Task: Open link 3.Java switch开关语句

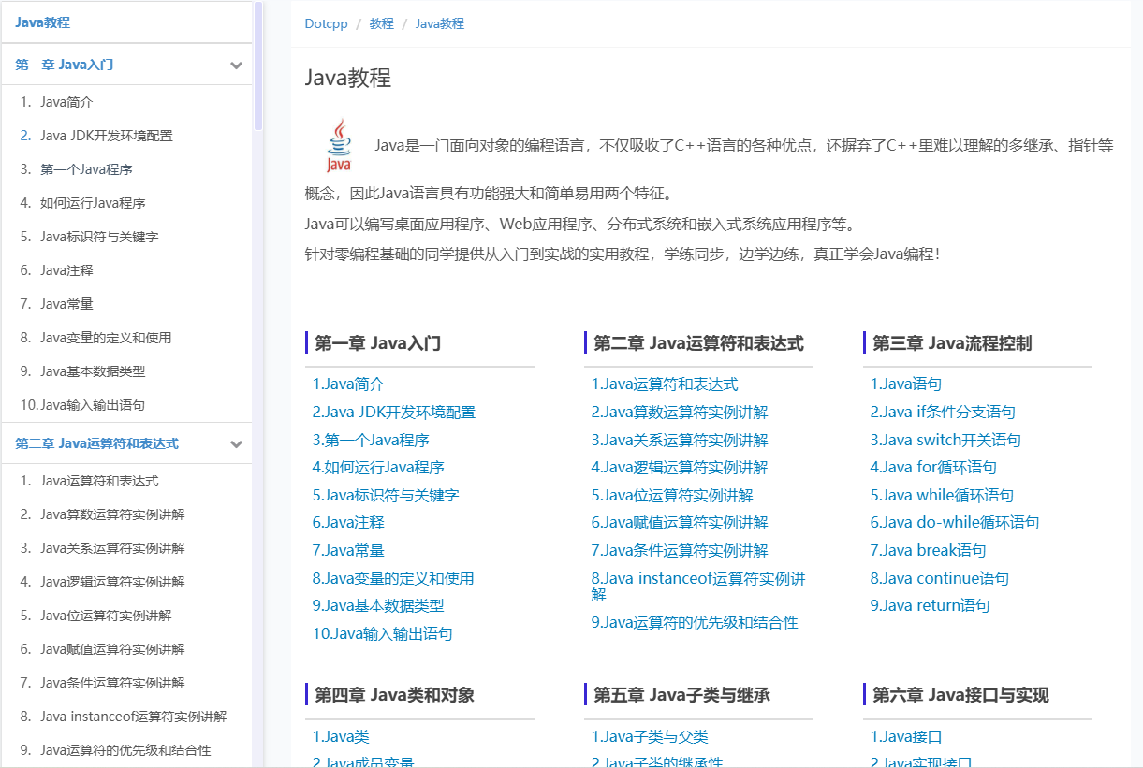Action: pos(945,441)
